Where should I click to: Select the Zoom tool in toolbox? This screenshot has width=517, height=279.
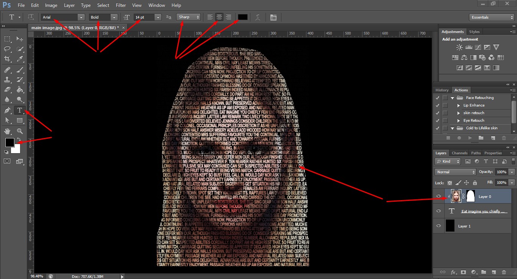coord(20,131)
